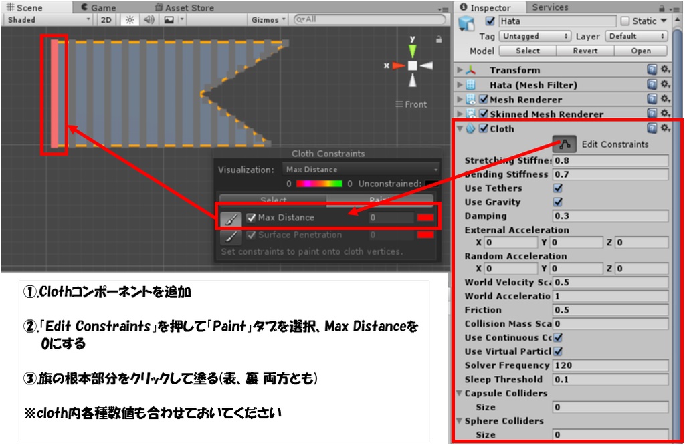Switch to the Game tab

pos(102,7)
